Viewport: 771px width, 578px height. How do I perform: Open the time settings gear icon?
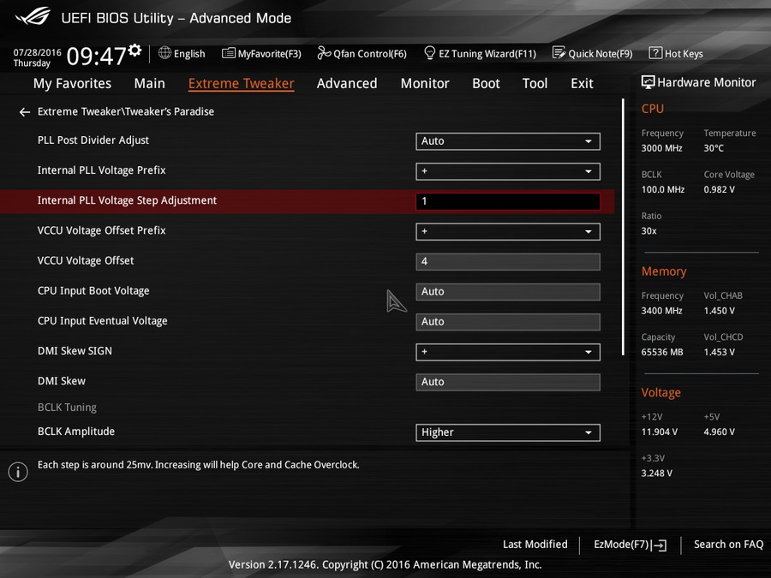(x=134, y=50)
